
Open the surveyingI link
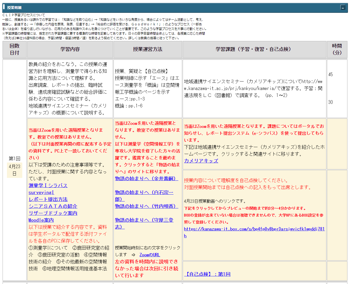(41, 192)
